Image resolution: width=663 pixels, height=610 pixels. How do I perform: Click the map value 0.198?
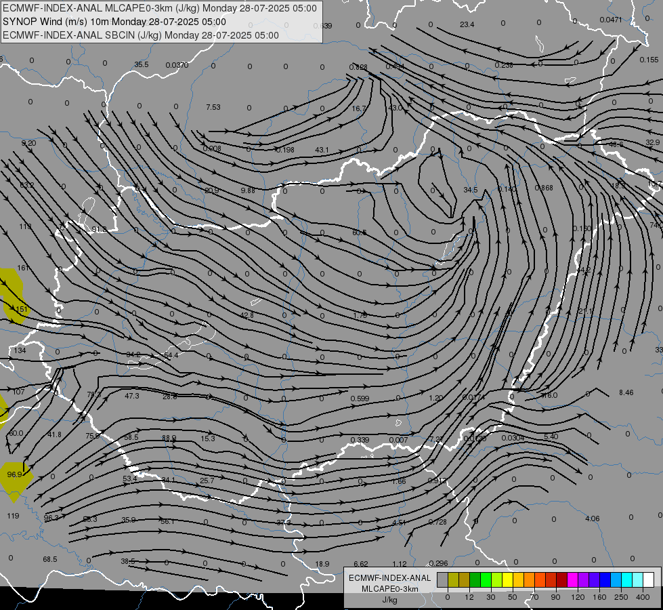coord(285,150)
